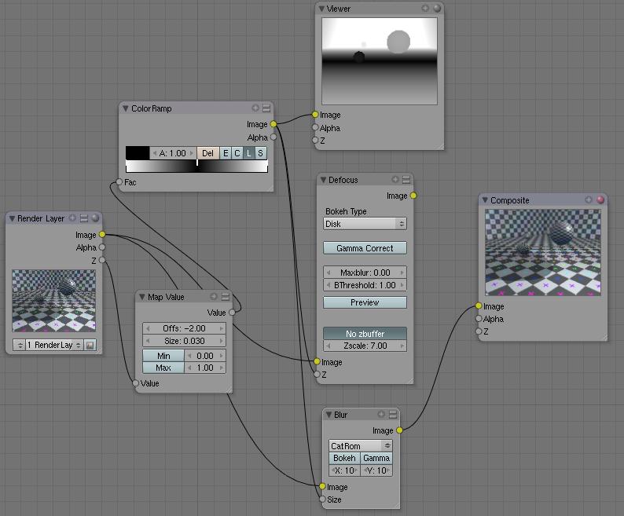Click the Maxblur: 0.00 field
This screenshot has width=624, height=516.
click(x=365, y=273)
